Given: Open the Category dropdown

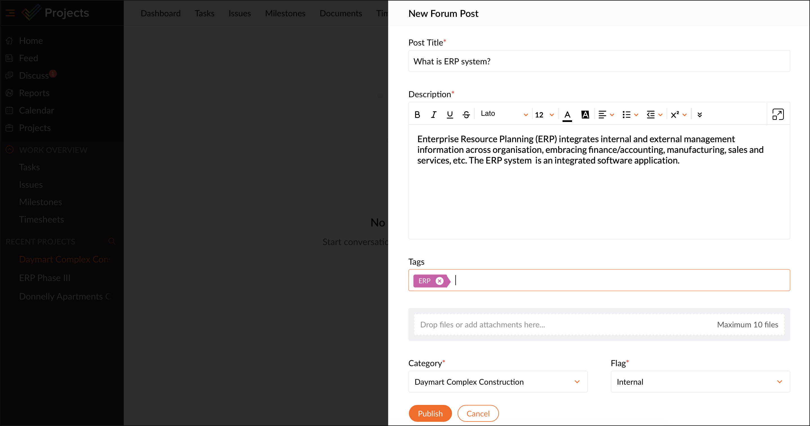Looking at the screenshot, I should coord(498,382).
